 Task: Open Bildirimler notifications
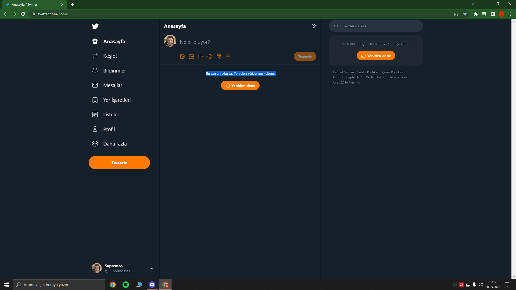click(x=109, y=71)
